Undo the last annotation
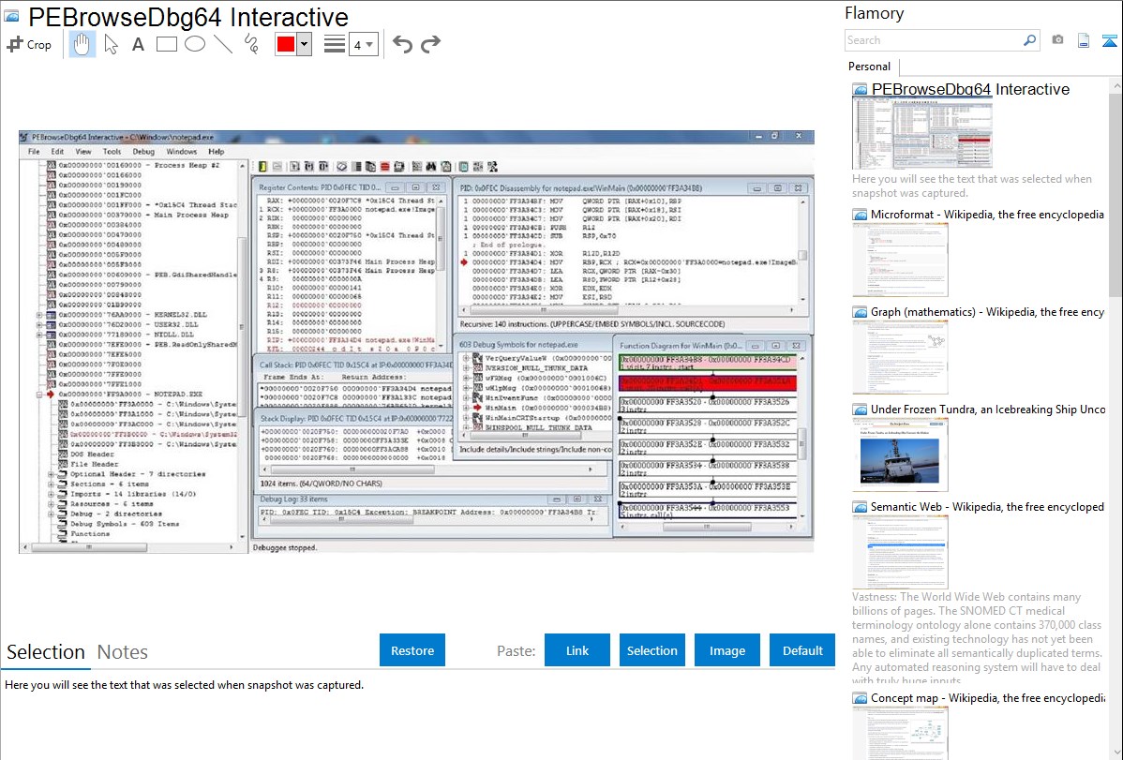 pos(402,44)
